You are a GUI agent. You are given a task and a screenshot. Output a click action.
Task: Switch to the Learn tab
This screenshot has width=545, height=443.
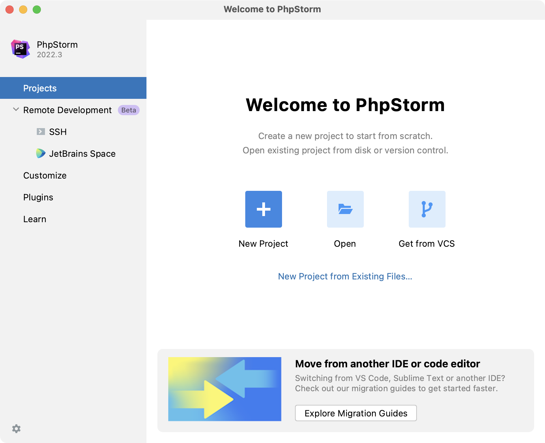tap(73, 219)
